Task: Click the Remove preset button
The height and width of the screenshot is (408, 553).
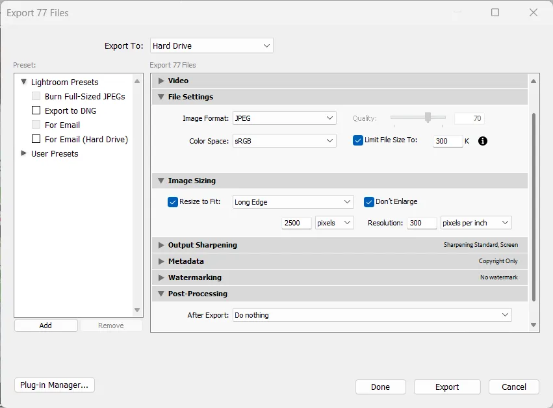Action: click(x=111, y=325)
